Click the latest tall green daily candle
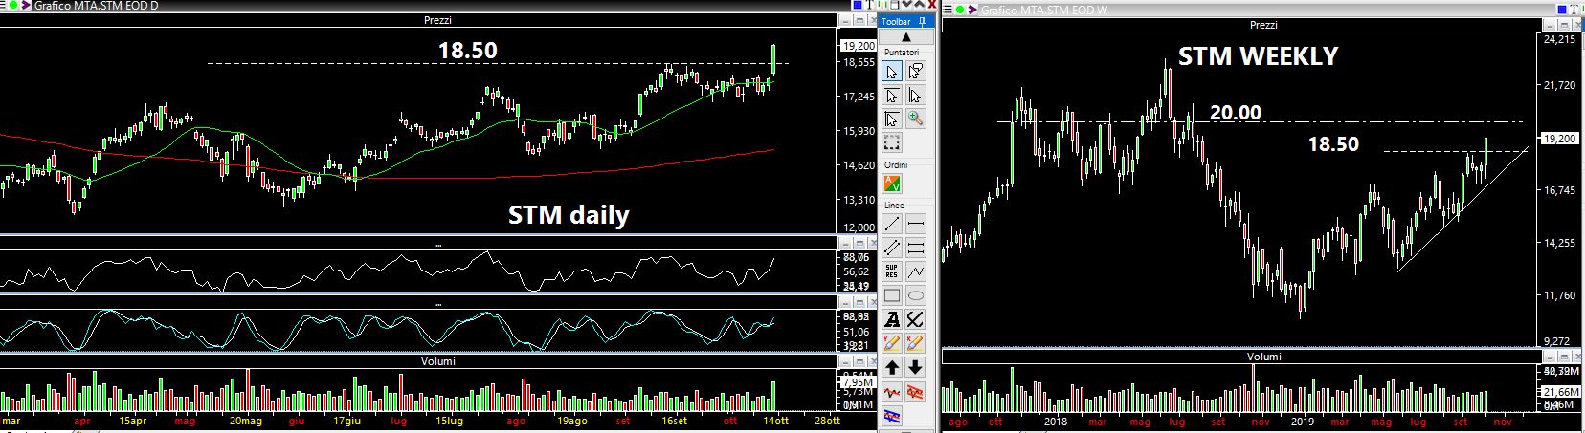The image size is (1585, 433). [773, 58]
